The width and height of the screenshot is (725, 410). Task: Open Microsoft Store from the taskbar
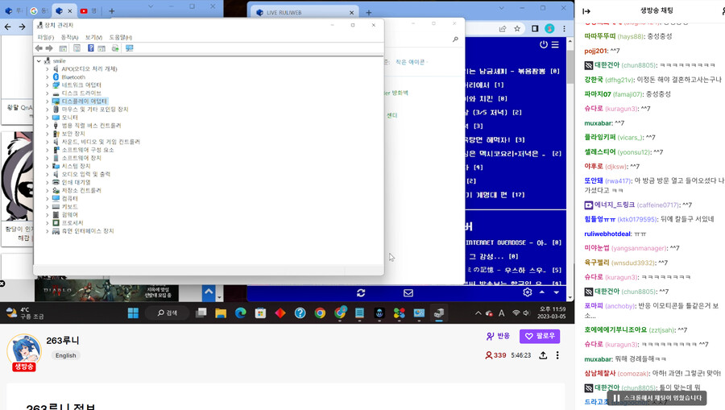tap(260, 313)
